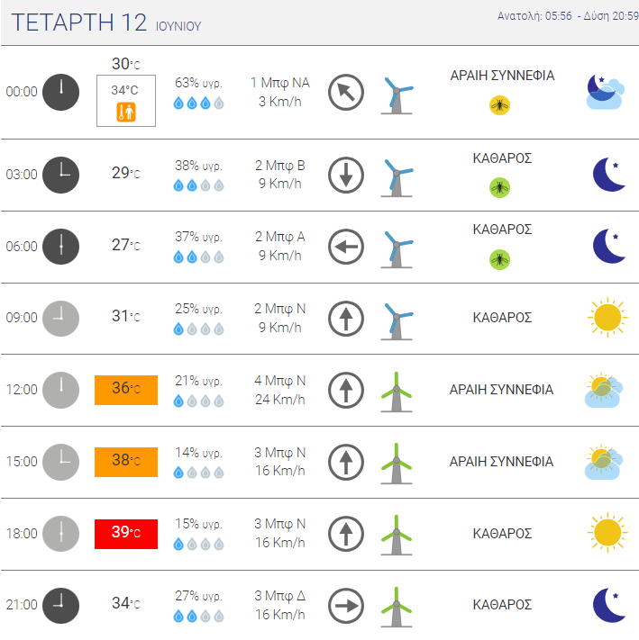The image size is (639, 640).
Task: Click the left-pointing wind arrow at 06:00
Action: click(x=346, y=247)
